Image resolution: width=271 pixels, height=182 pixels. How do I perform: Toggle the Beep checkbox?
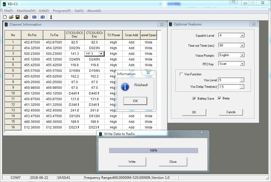220,98
